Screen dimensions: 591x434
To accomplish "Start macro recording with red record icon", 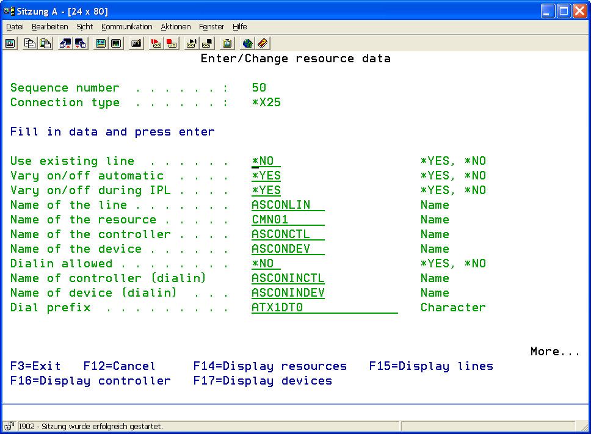I will [x=156, y=43].
